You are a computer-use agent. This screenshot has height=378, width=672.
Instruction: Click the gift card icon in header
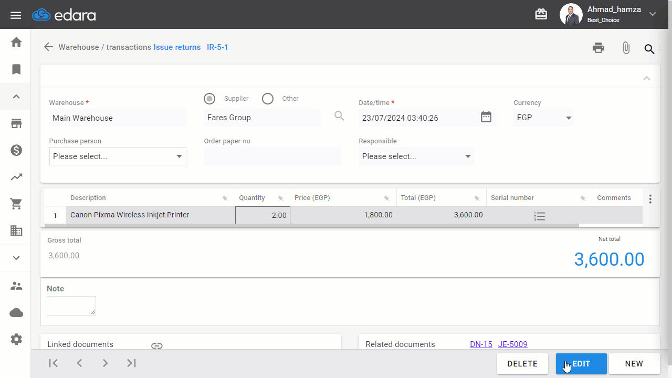click(541, 14)
